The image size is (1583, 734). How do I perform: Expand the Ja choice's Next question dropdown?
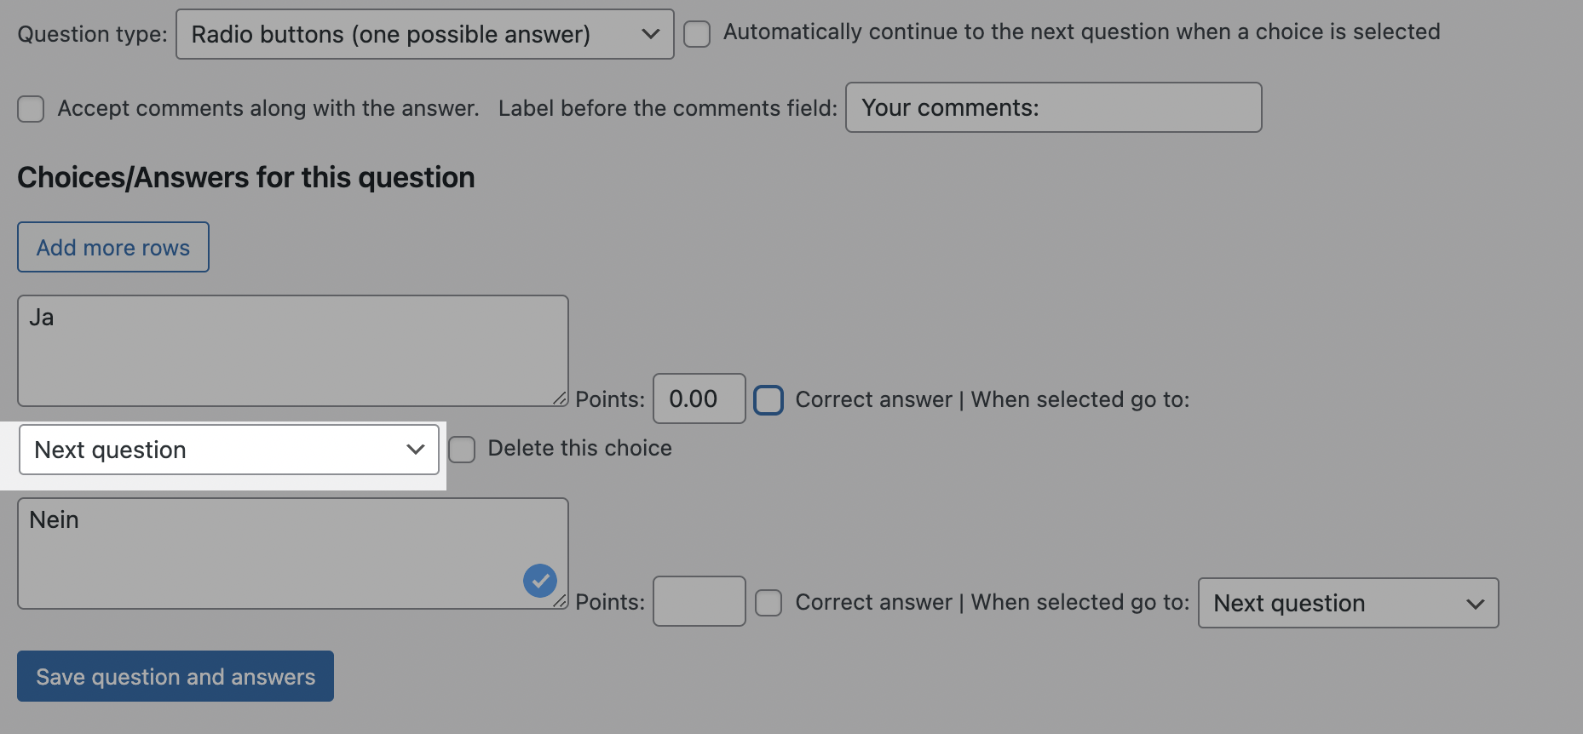pyautogui.click(x=228, y=450)
